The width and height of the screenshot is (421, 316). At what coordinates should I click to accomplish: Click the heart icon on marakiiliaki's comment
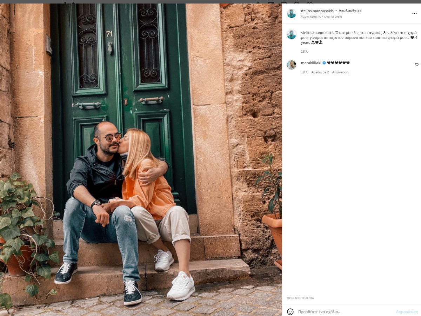(x=417, y=65)
